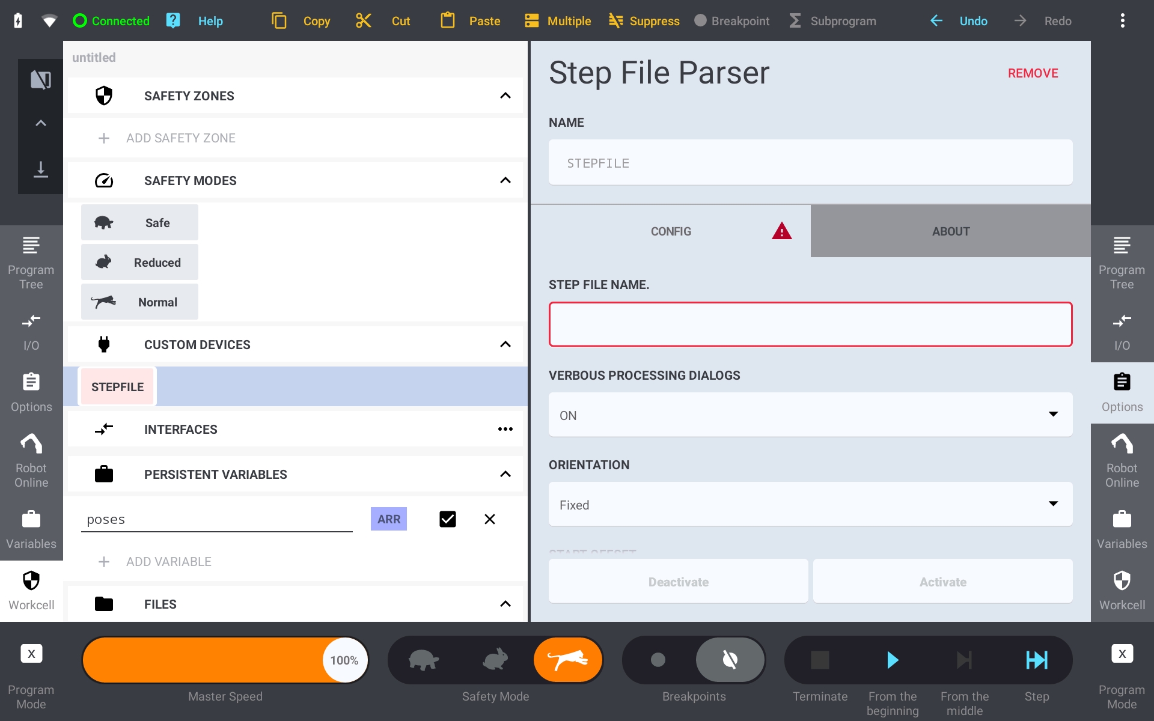
Task: Toggle the poses variable checkbox
Action: pyautogui.click(x=448, y=519)
